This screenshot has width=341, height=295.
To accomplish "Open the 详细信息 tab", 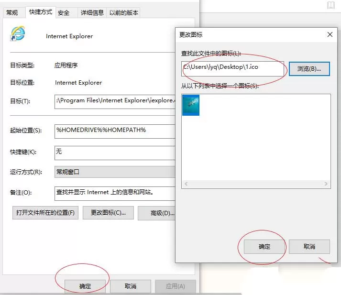I will tap(92, 13).
